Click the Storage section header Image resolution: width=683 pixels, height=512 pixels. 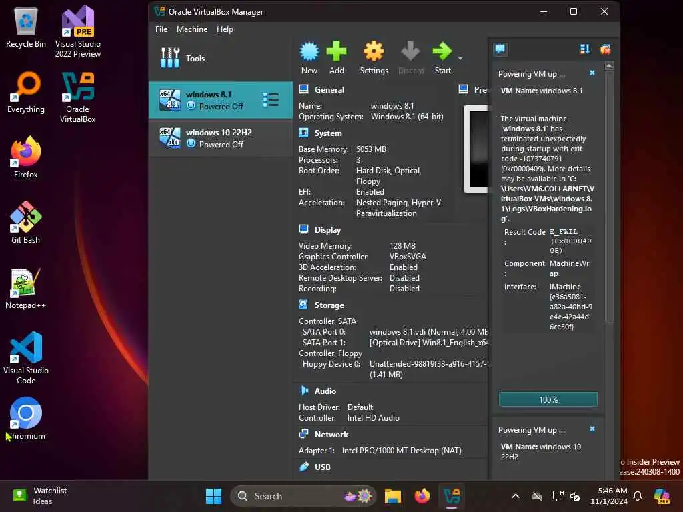(329, 305)
